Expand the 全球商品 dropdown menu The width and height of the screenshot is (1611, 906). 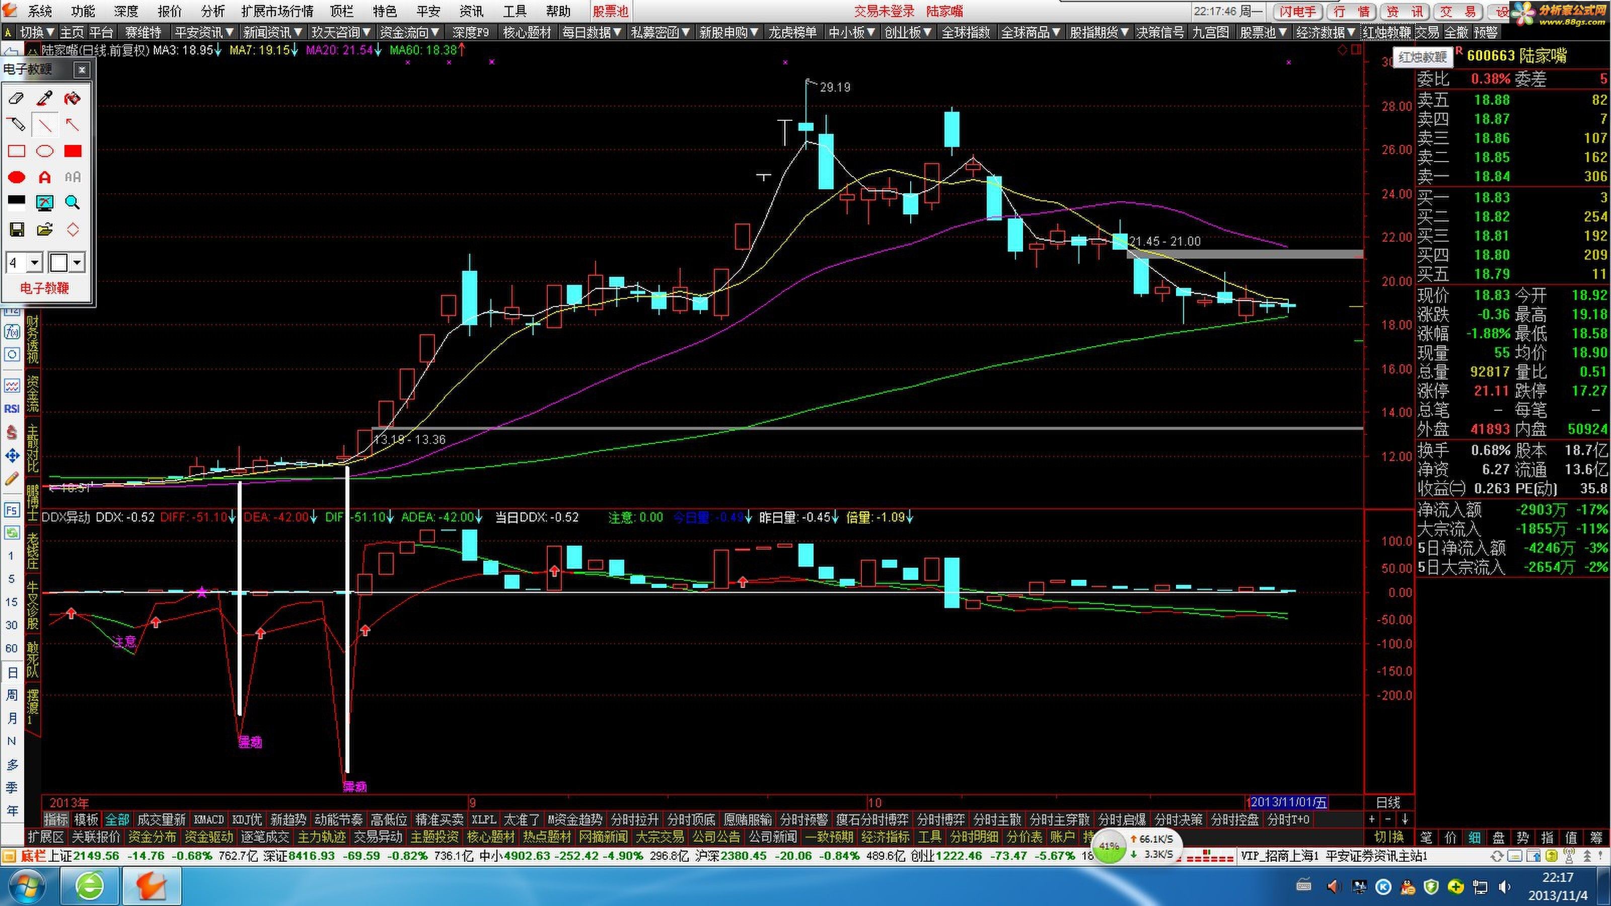(x=1031, y=33)
